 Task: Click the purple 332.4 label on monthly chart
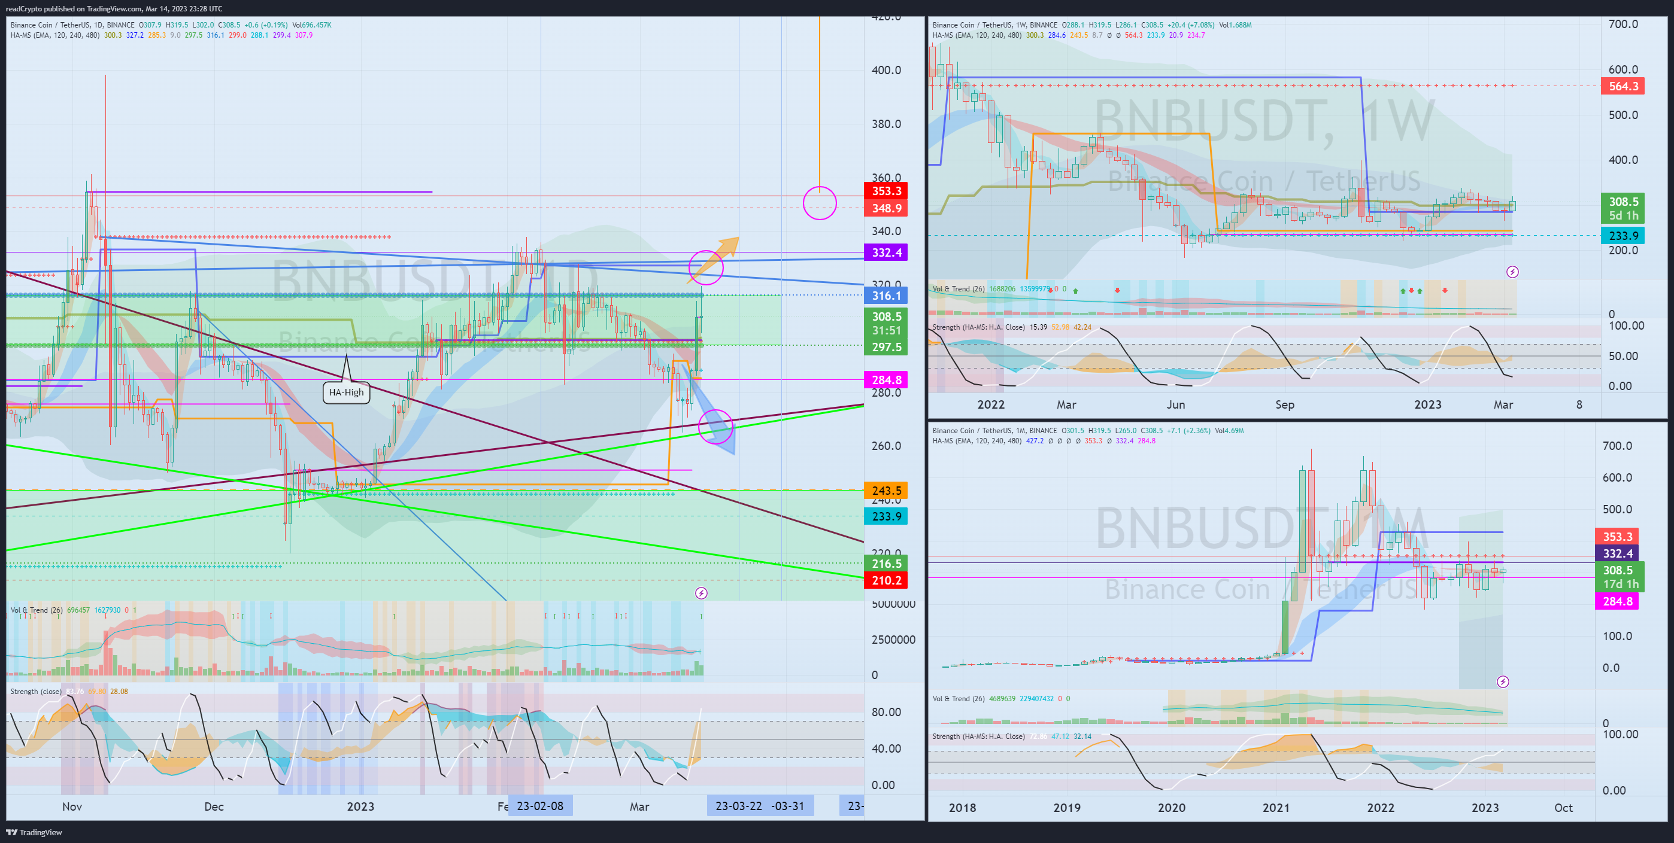pos(1618,553)
